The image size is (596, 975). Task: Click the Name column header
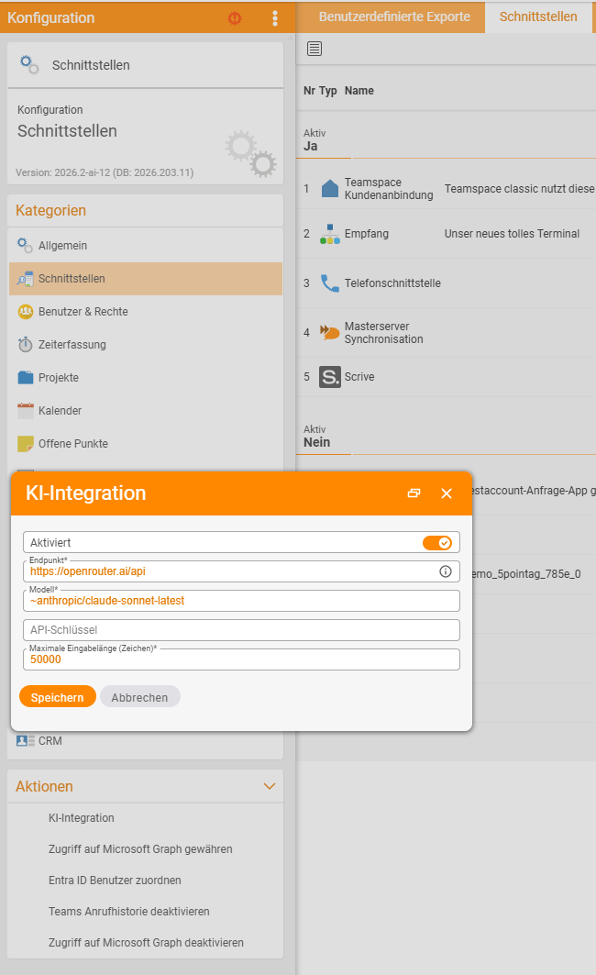click(x=359, y=90)
